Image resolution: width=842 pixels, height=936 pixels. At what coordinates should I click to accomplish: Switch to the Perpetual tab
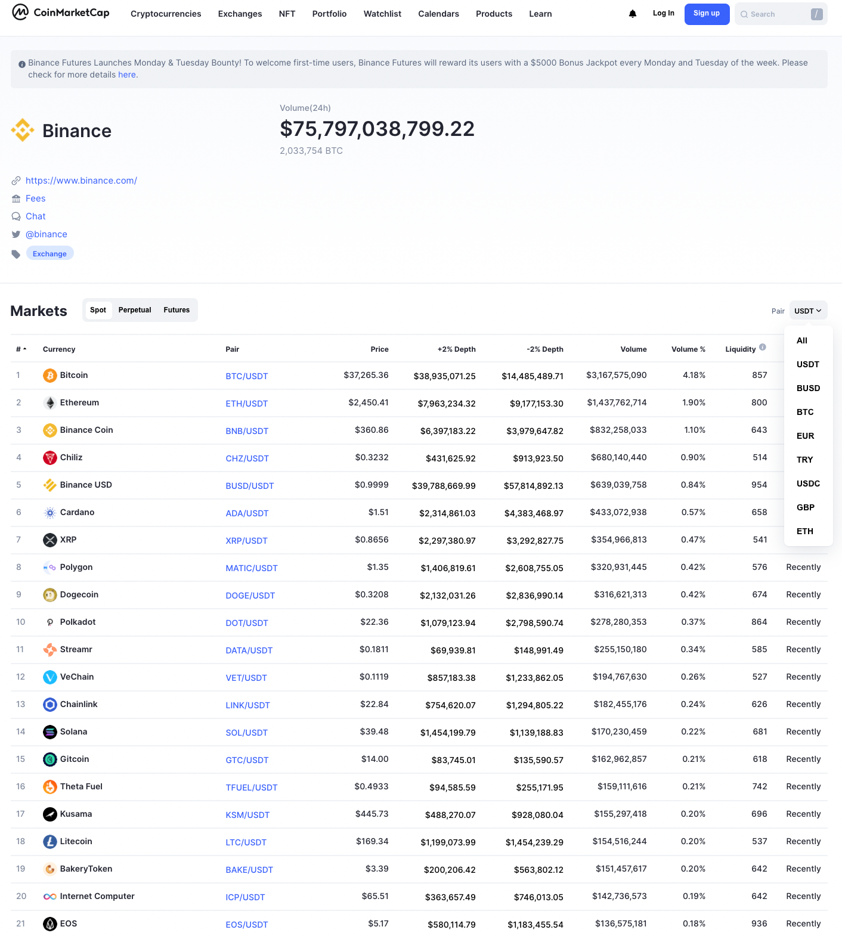(x=135, y=310)
